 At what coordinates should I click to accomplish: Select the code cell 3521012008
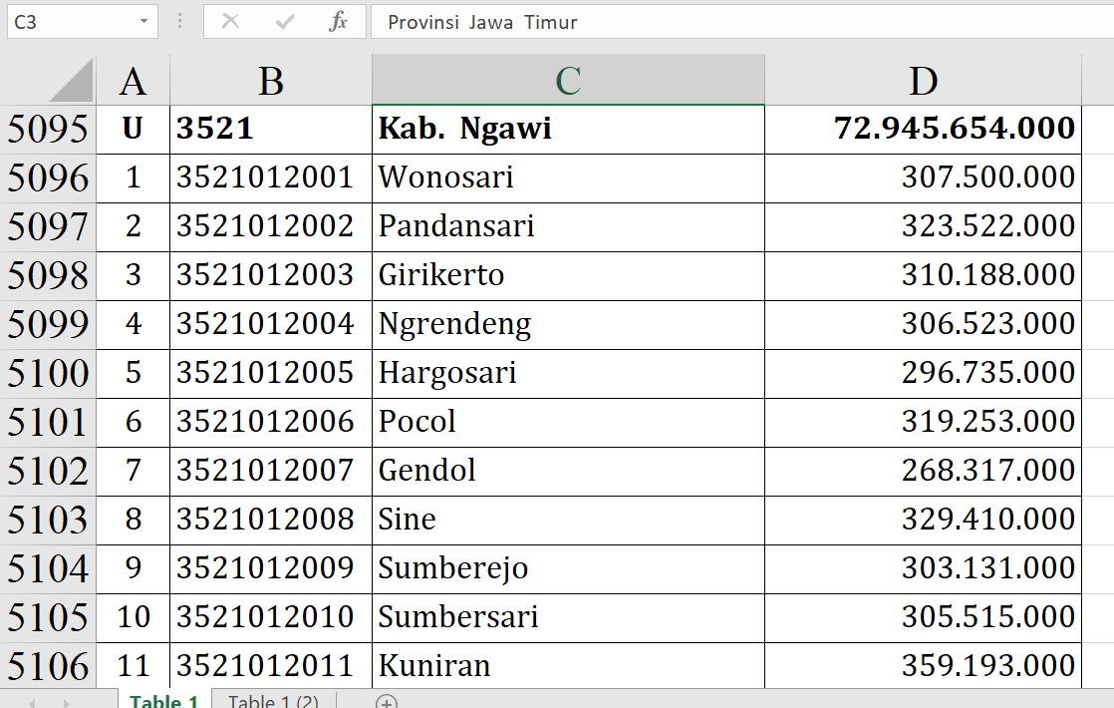270,520
